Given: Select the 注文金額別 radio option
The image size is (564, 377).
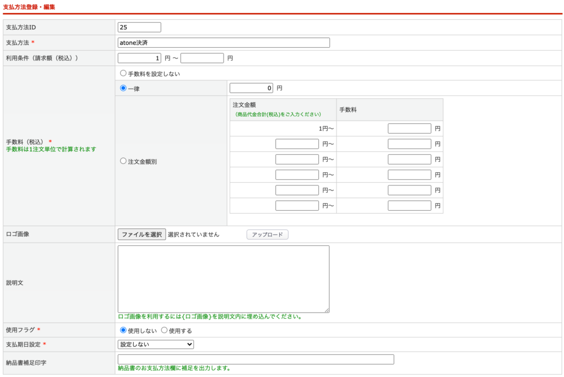Looking at the screenshot, I should 123,161.
